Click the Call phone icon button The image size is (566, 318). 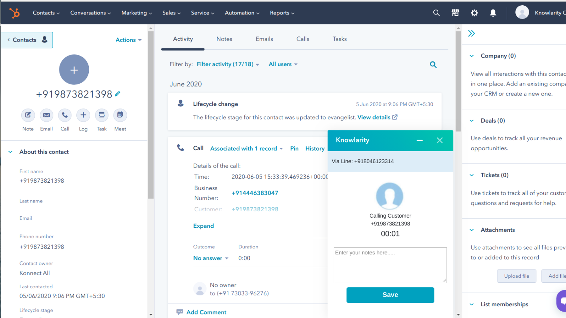pos(65,115)
